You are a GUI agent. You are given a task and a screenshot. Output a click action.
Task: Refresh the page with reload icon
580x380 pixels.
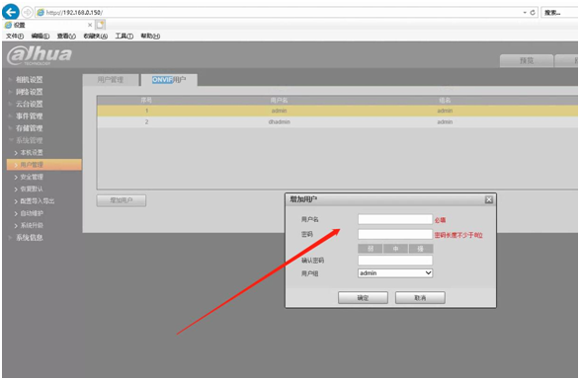533,13
